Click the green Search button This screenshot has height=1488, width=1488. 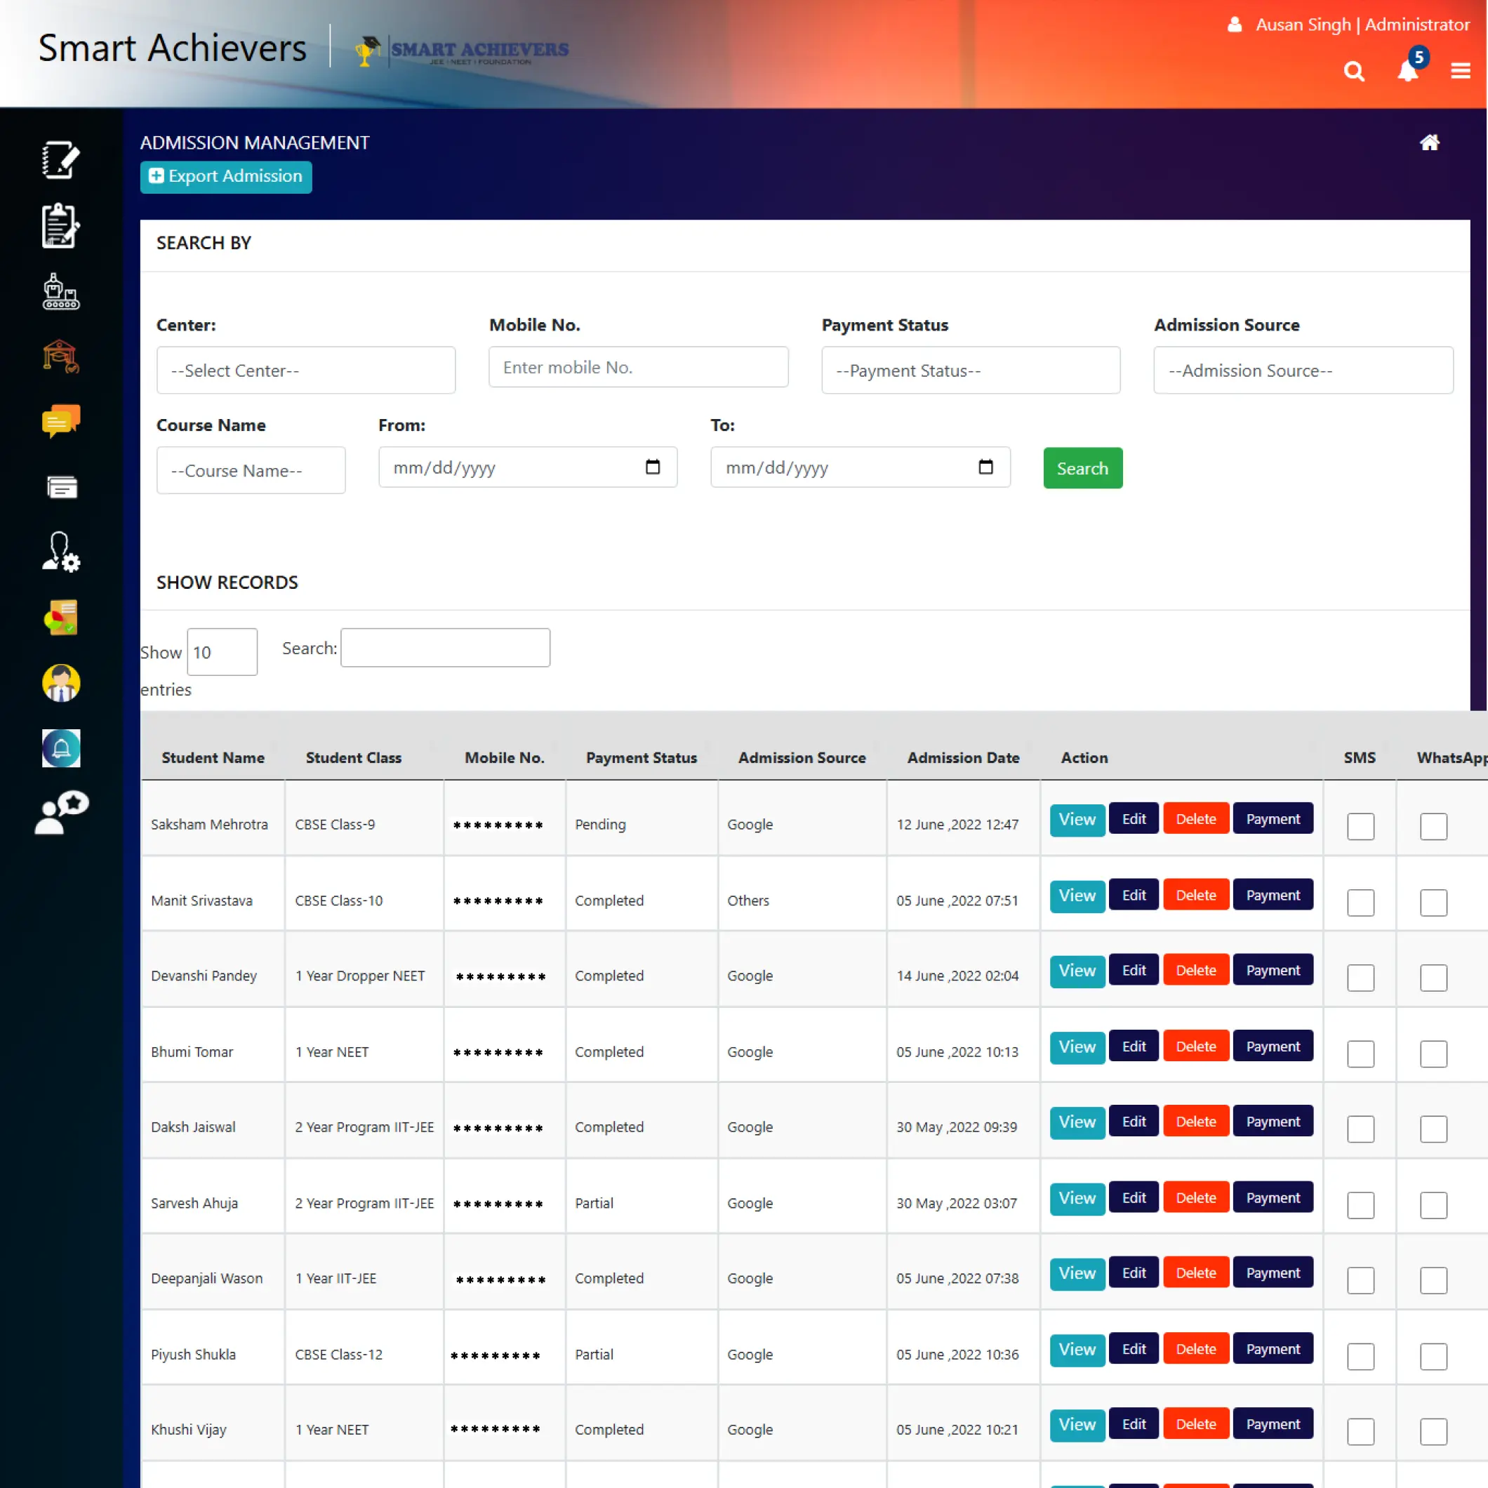[1082, 467]
